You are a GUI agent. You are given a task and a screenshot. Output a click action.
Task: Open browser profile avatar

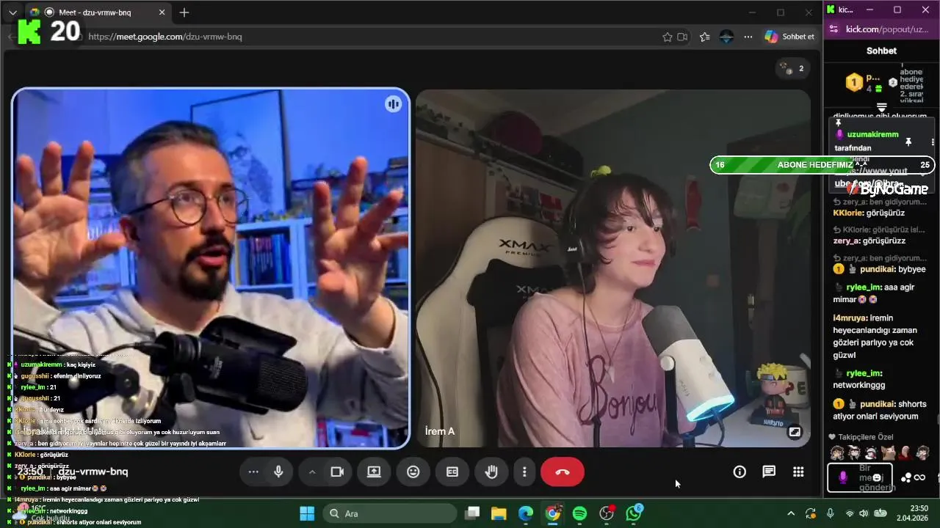pyautogui.click(x=726, y=37)
